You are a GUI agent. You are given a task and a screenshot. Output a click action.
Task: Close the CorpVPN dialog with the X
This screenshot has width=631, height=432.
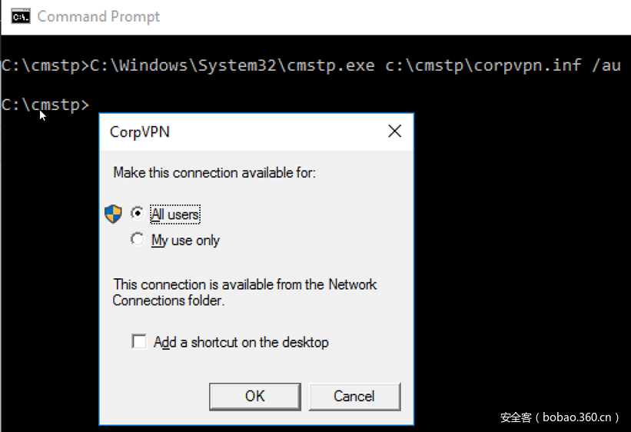[394, 131]
